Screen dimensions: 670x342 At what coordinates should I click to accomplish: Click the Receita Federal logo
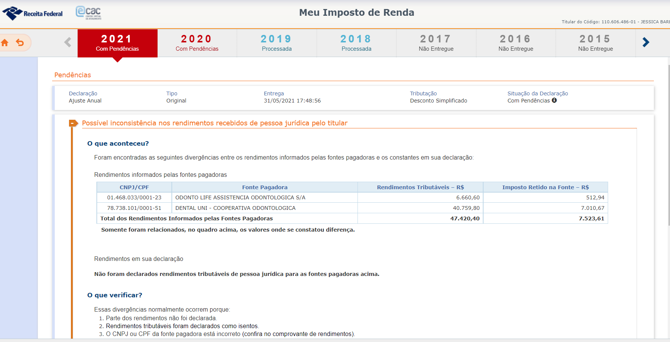[x=33, y=14]
